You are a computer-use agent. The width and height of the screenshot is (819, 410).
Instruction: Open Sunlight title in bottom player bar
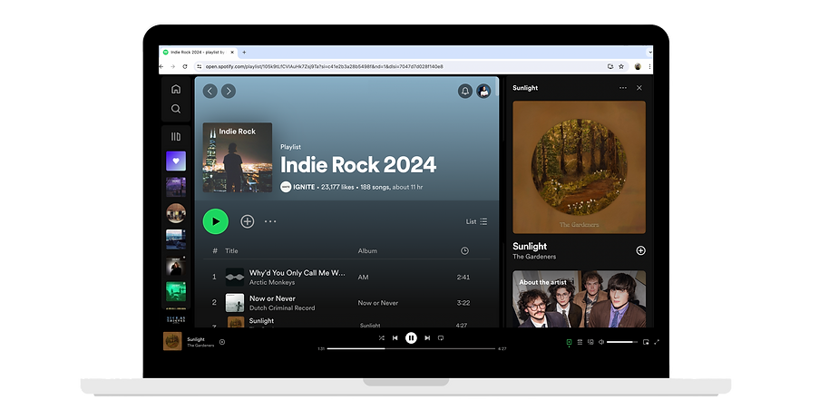pos(196,339)
